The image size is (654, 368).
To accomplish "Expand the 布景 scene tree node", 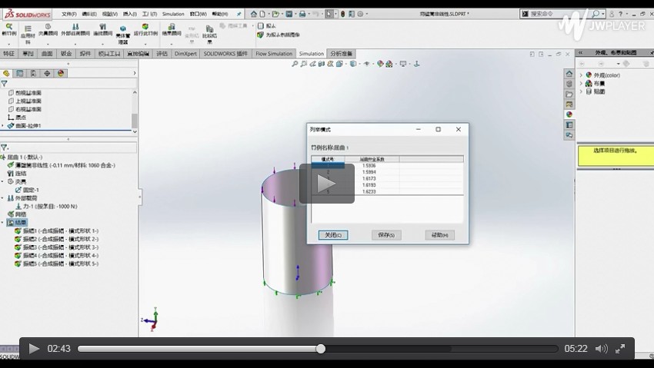I will pos(582,83).
